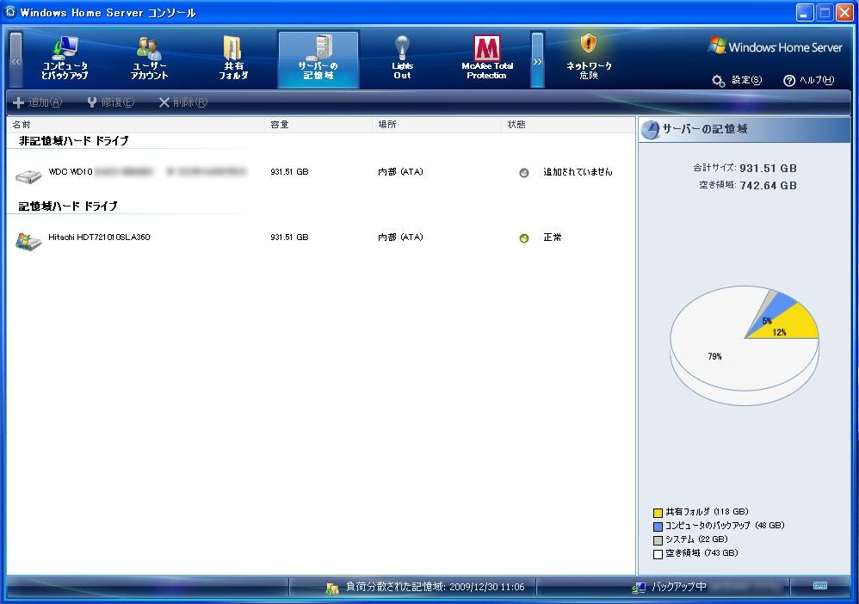Sort by the 状態 column header
The height and width of the screenshot is (604, 859).
[567, 125]
